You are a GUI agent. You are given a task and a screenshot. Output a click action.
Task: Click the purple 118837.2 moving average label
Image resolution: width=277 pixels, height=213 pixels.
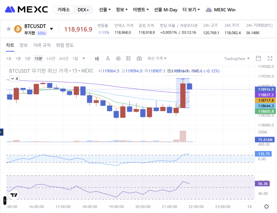click(x=265, y=95)
